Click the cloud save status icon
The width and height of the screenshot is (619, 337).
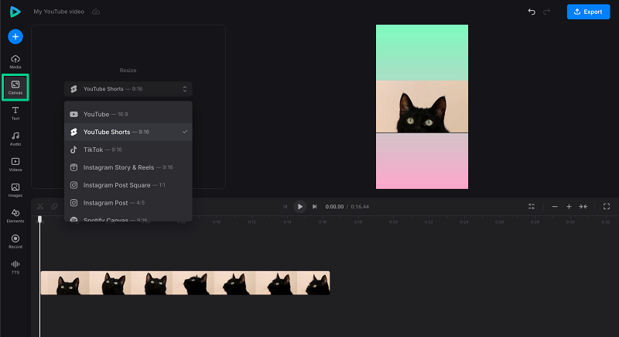(x=96, y=12)
